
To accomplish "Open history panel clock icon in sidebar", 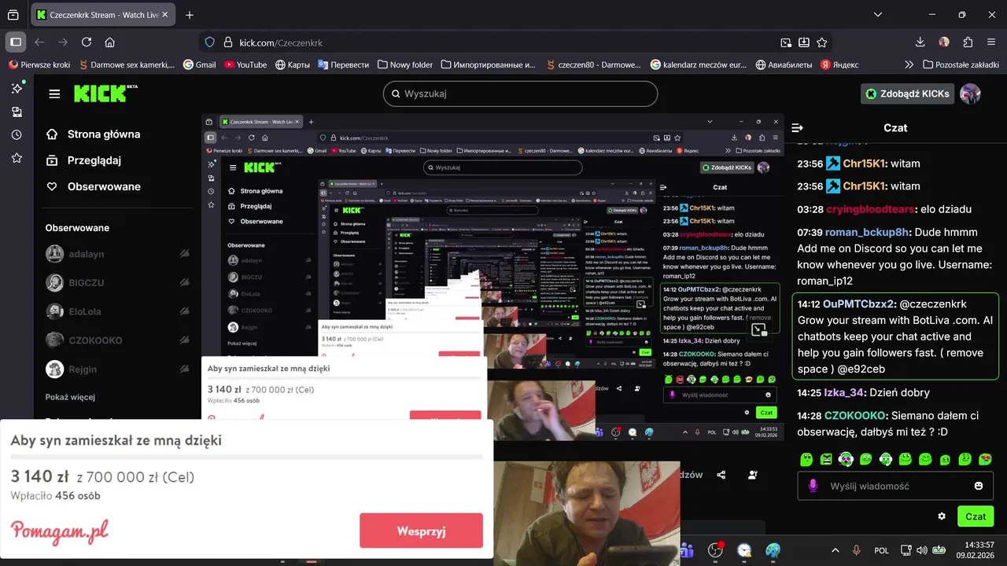I will pyautogui.click(x=17, y=135).
